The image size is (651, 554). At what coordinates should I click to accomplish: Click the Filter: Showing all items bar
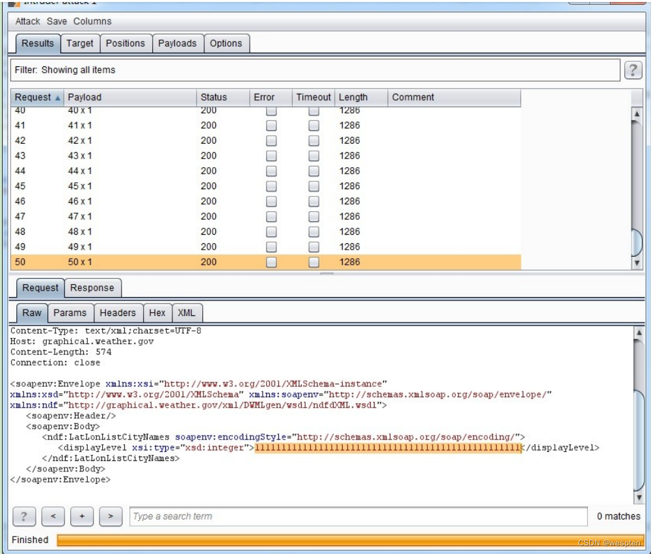click(x=315, y=70)
